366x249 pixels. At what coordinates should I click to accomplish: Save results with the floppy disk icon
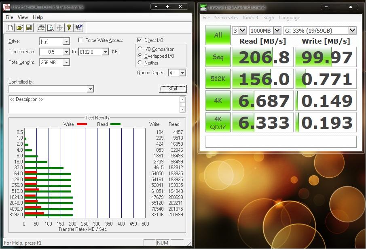(x=29, y=28)
